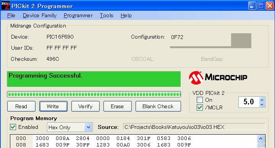This screenshot has height=148, width=275.
Task: Open the File menu
Action: tap(11, 16)
